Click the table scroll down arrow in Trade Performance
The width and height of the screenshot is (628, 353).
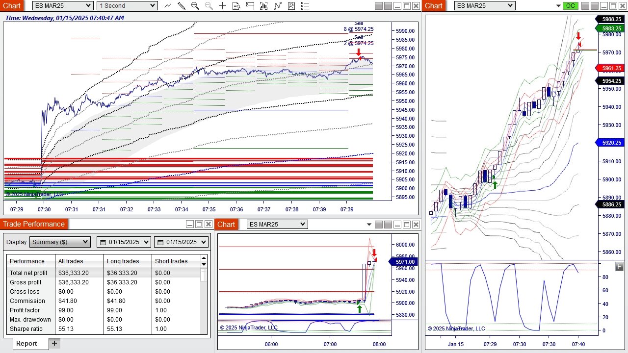pos(204,264)
